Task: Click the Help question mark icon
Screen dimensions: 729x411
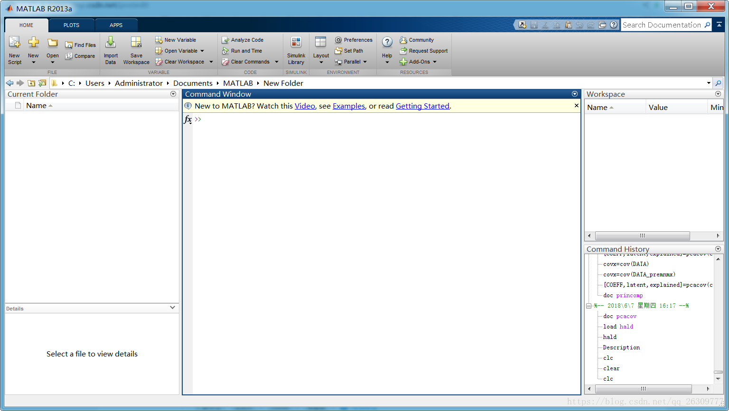Action: pos(387,43)
